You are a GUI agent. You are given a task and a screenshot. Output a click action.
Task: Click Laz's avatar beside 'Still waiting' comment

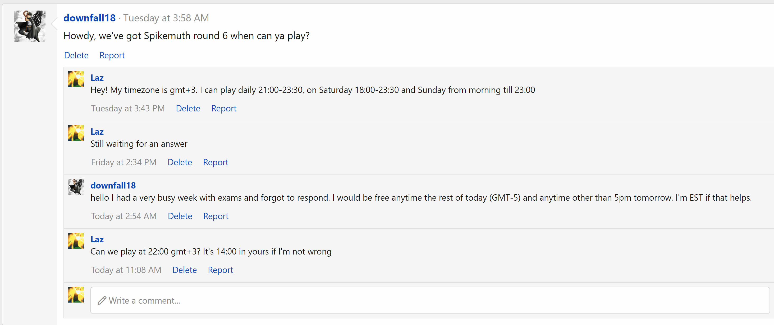point(76,133)
